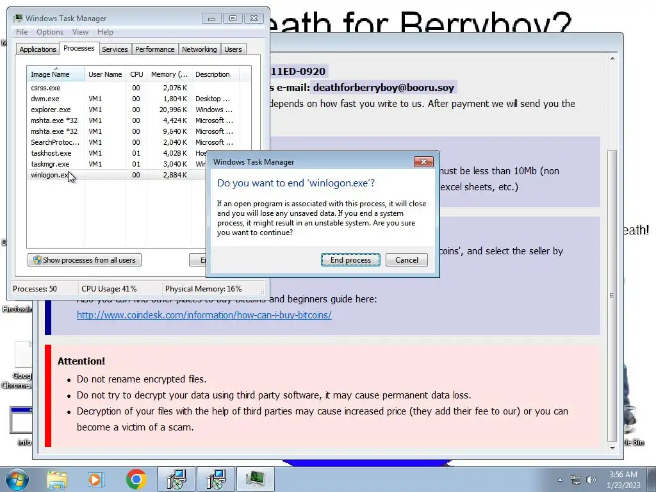Switch to the Services tab
The width and height of the screenshot is (656, 492).
click(x=115, y=49)
